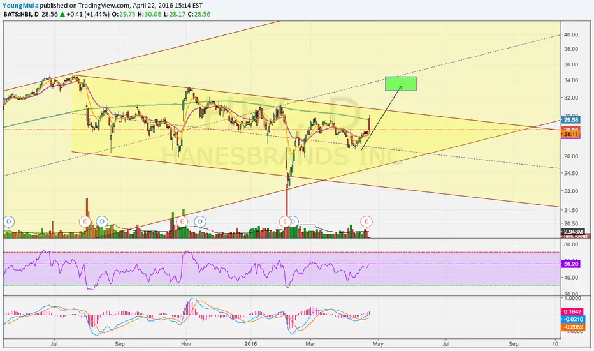Open the YoungMula author link

click(x=20, y=6)
